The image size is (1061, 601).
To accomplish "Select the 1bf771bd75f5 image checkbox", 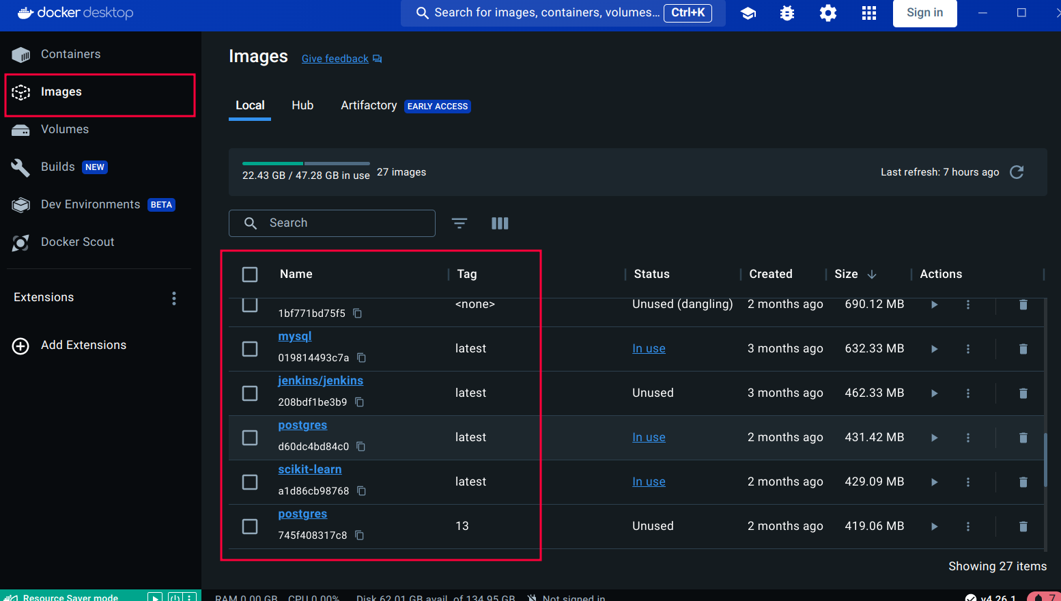I will [250, 305].
